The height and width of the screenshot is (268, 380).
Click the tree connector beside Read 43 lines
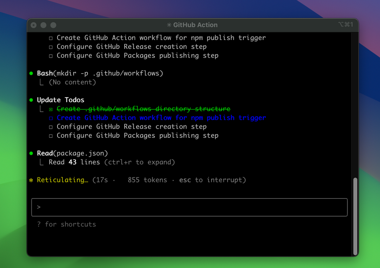click(x=42, y=162)
